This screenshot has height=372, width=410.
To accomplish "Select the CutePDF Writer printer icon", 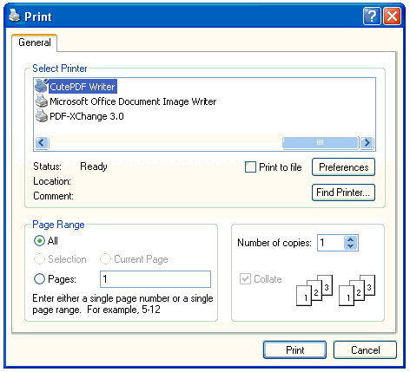I will point(42,86).
